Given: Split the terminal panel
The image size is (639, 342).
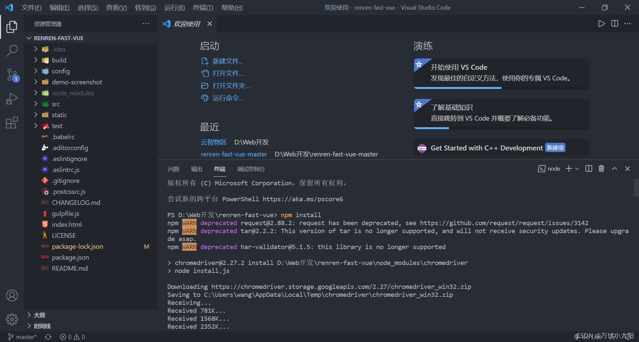Looking at the screenshot, I should [x=589, y=169].
